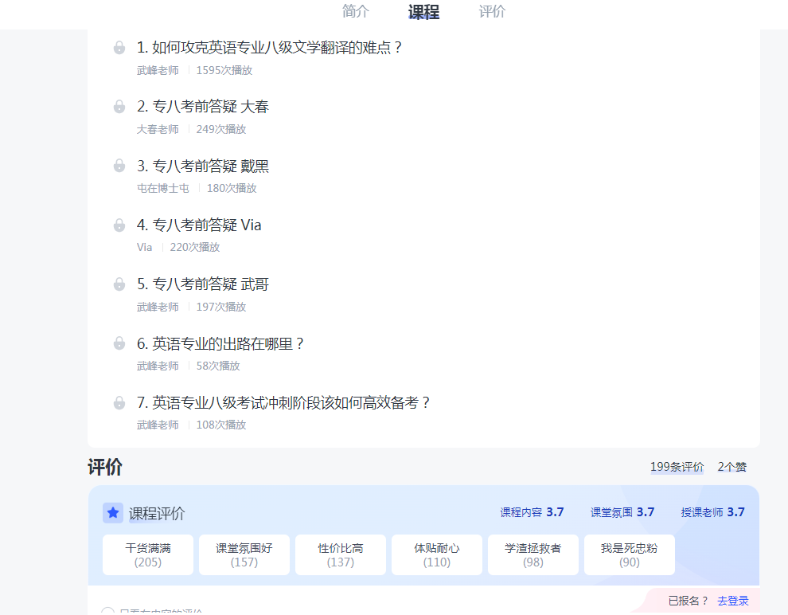Click lock icon for 专八考前答疑 武哥
Viewport: 788px width, 615px height.
[x=119, y=284]
